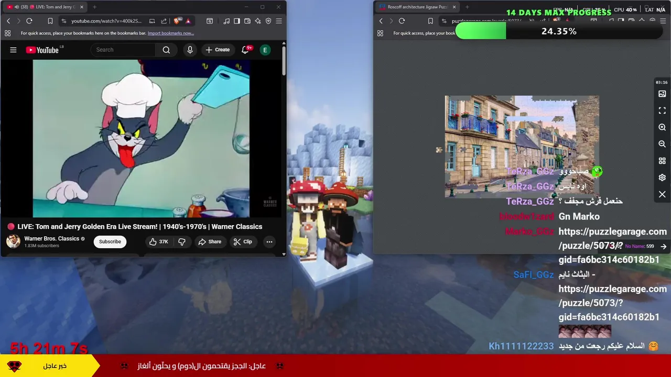671x377 pixels.
Task: Open the VPN shield icon in YouTube window
Action: click(268, 21)
